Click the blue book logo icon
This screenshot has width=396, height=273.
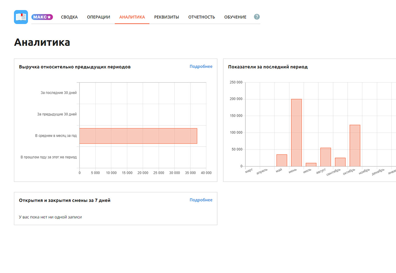click(x=21, y=17)
